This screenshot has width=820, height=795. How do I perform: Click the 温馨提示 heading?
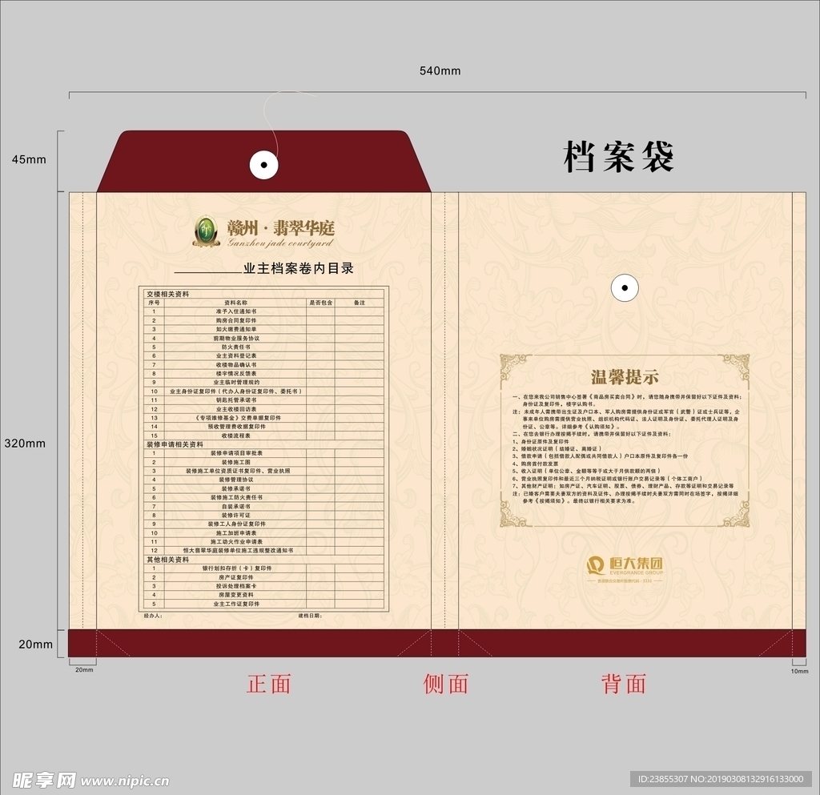[x=625, y=377]
